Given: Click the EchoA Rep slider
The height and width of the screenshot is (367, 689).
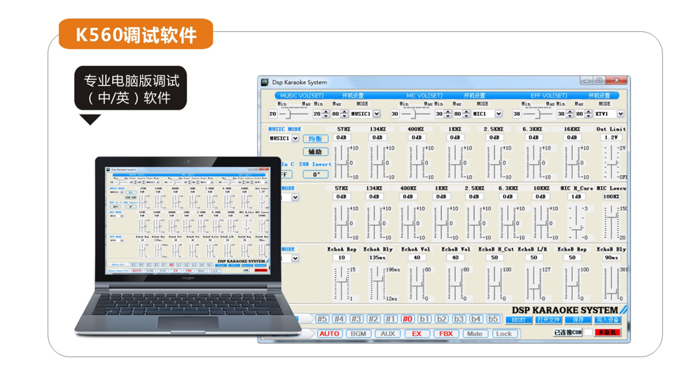Looking at the screenshot, I should click(x=341, y=283).
